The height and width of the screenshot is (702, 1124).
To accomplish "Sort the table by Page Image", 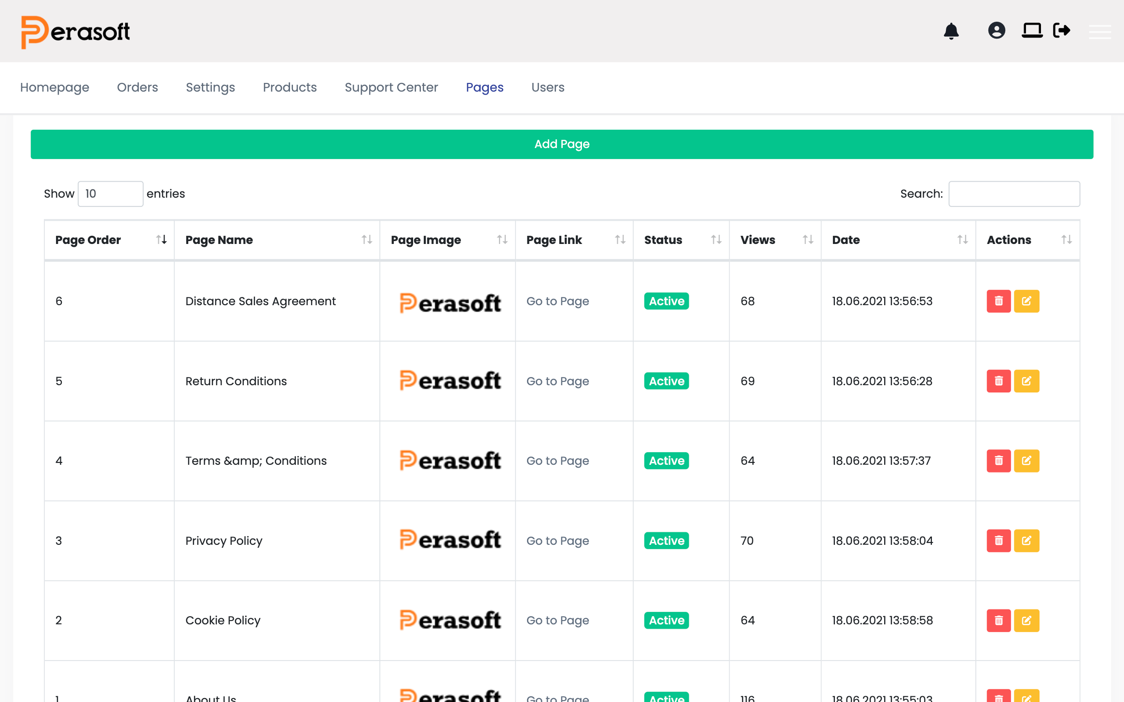I will pyautogui.click(x=447, y=240).
